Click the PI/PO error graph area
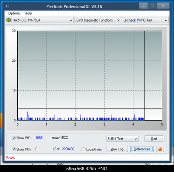 (90, 76)
